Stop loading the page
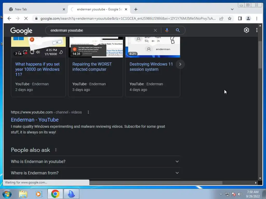This screenshot has width=266, height=199. tap(26, 18)
